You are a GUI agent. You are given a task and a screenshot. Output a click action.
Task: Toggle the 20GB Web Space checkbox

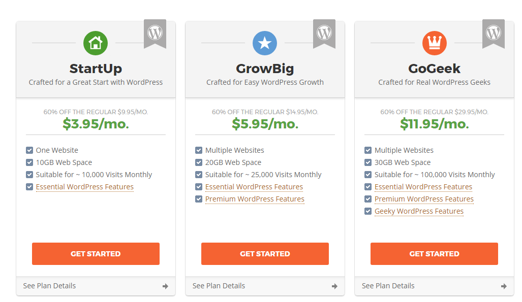click(x=199, y=162)
